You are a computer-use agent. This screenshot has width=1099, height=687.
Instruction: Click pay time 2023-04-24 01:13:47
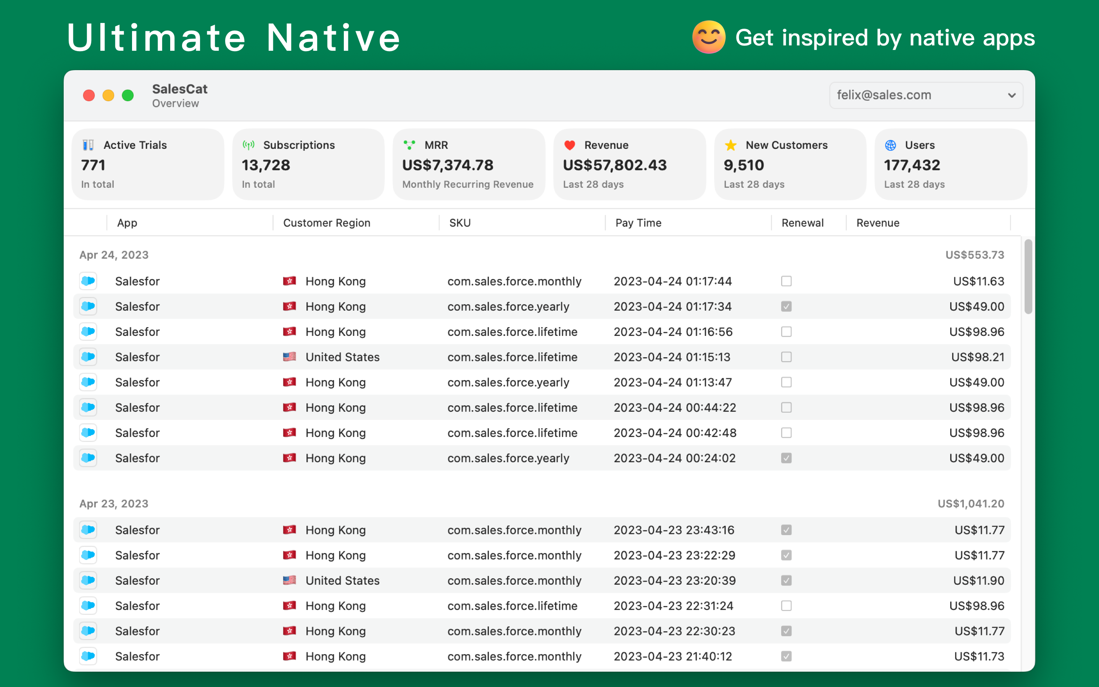tap(673, 382)
